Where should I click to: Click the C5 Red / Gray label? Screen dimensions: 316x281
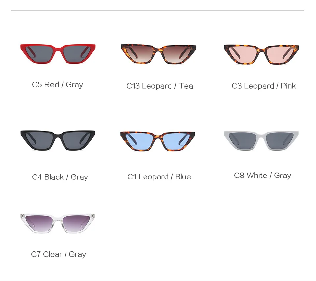[x=57, y=85]
